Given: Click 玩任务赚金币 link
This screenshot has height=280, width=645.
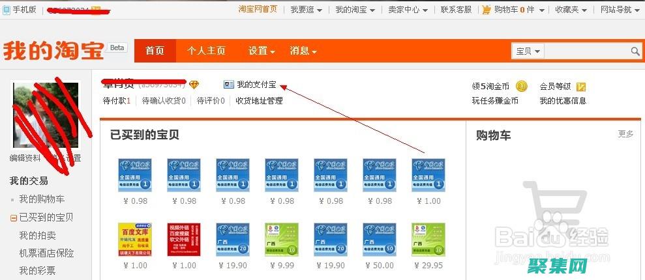Looking at the screenshot, I should [495, 100].
